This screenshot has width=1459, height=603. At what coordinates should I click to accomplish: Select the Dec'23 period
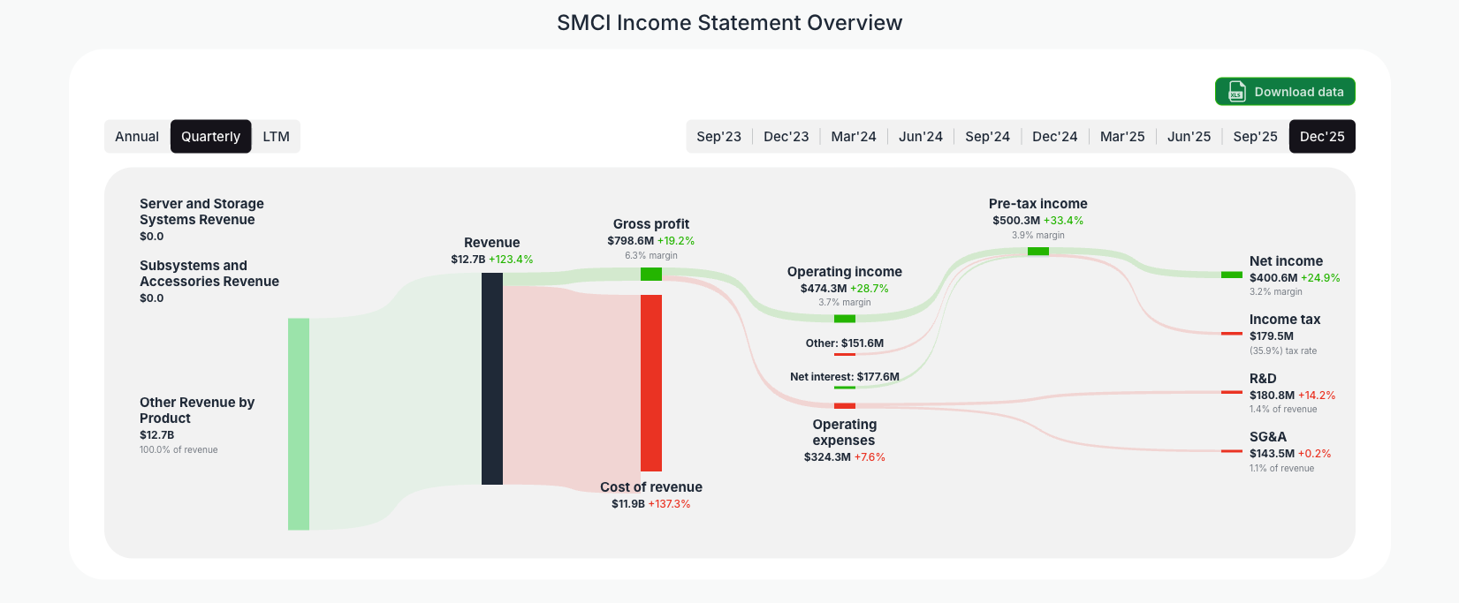(786, 136)
